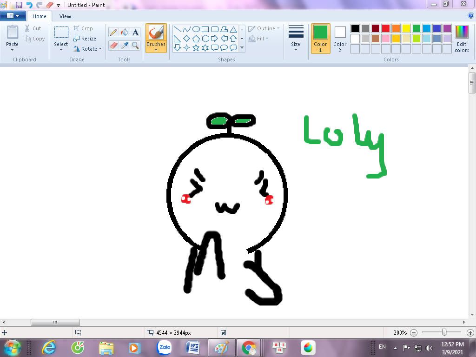This screenshot has height=357, width=476.
Task: Choose the Pentagon shape
Action: pos(196,39)
